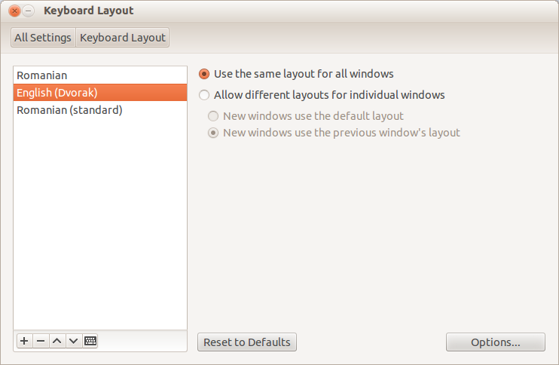
Task: Enable 'Allow different layouts for individual windows'
Action: click(204, 95)
